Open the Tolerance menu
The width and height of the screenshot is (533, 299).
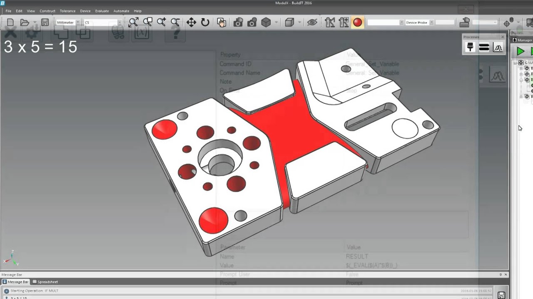[67, 11]
